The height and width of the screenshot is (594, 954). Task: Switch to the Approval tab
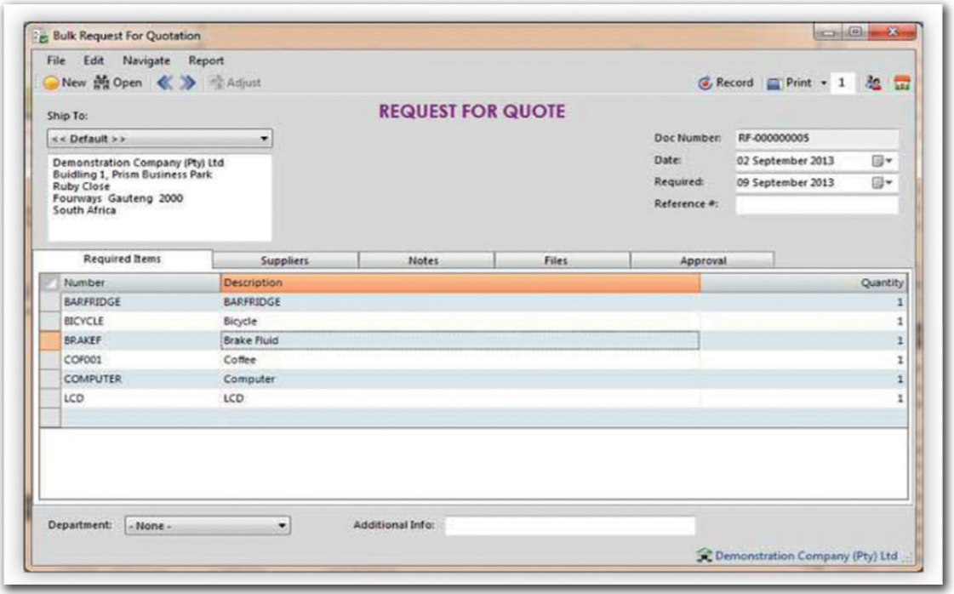coord(700,260)
